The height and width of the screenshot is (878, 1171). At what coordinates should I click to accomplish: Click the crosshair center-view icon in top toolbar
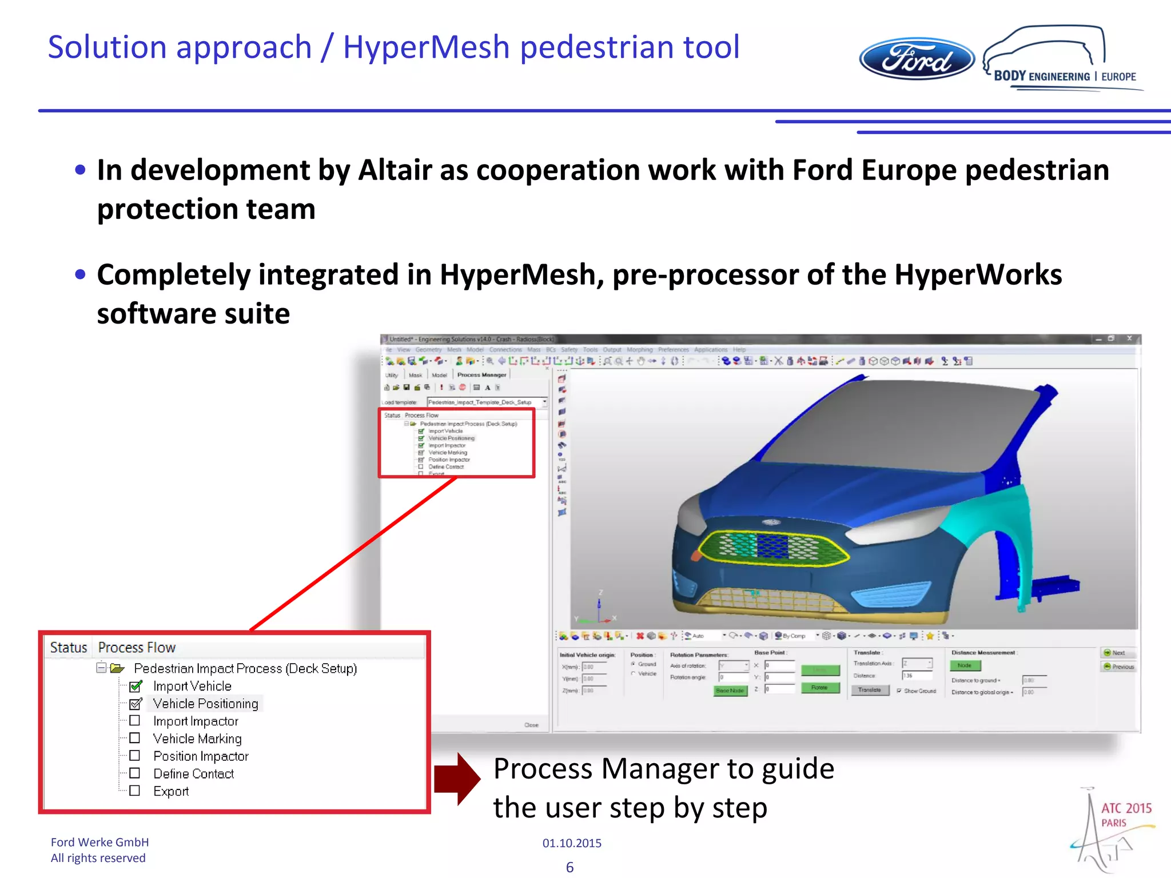pyautogui.click(x=630, y=361)
